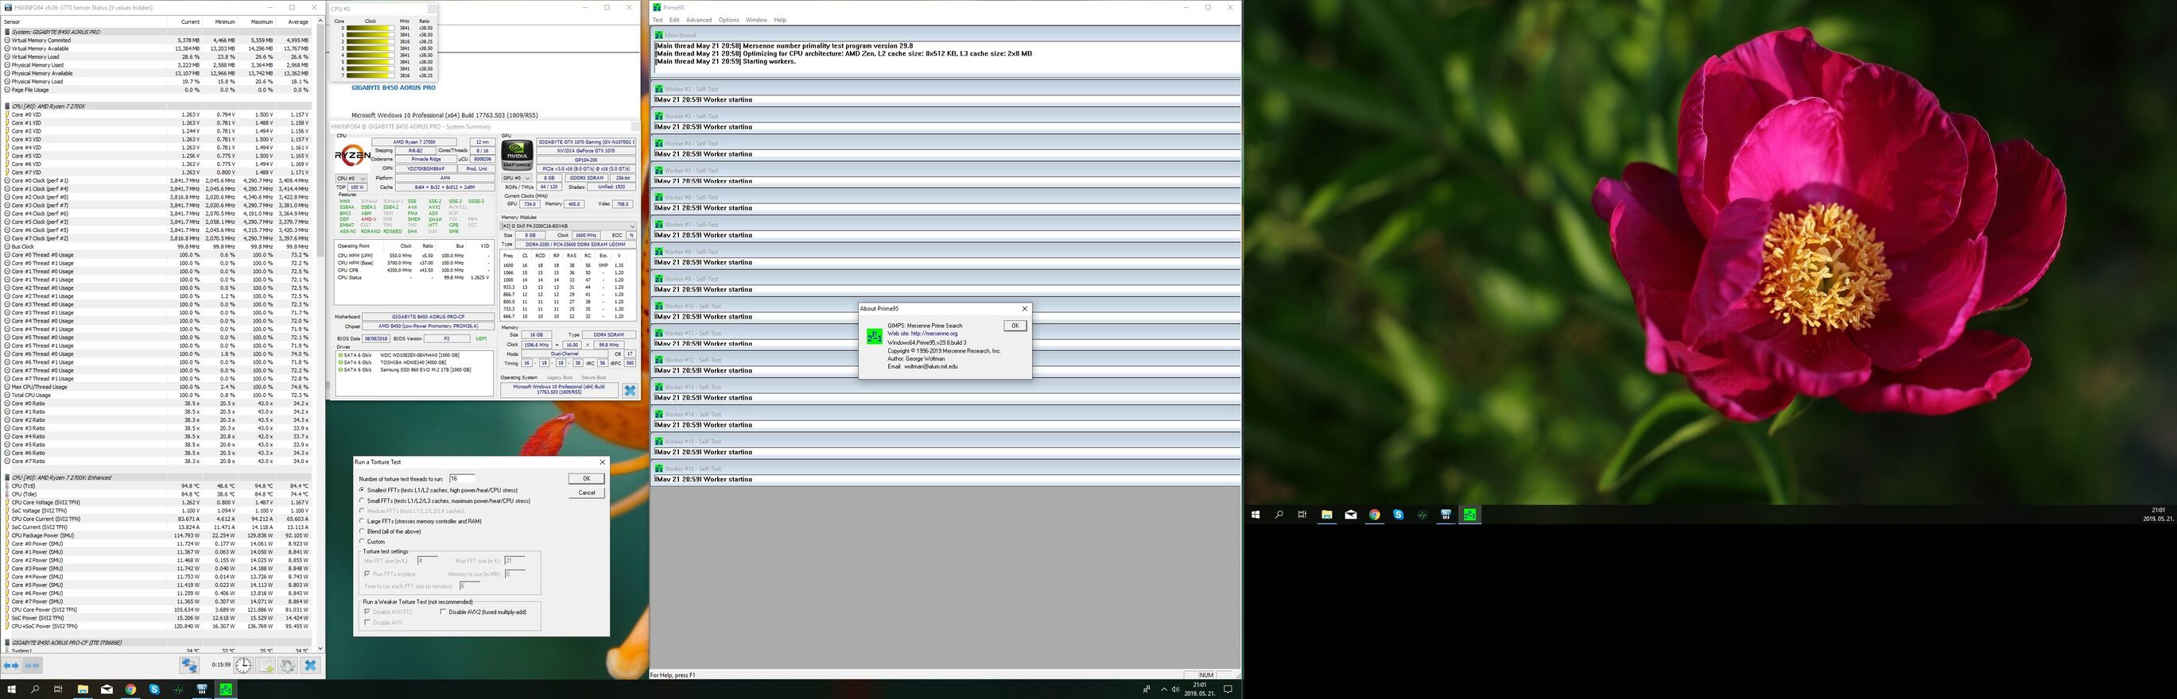The height and width of the screenshot is (699, 2177).
Task: Select Blend (all of the above) option
Action: (x=363, y=531)
